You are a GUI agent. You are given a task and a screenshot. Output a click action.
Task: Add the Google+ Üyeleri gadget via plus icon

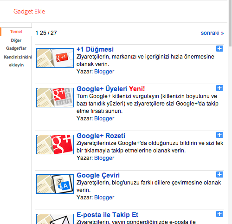219,88
